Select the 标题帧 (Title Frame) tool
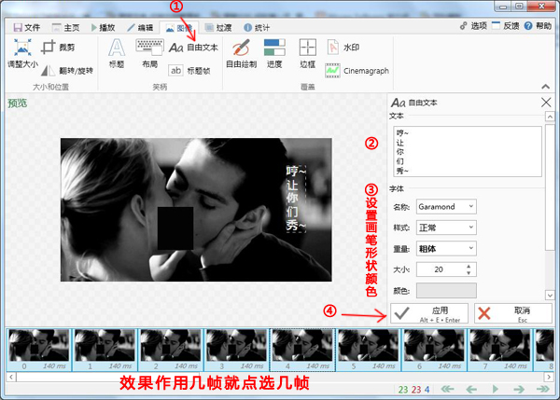 [x=189, y=71]
